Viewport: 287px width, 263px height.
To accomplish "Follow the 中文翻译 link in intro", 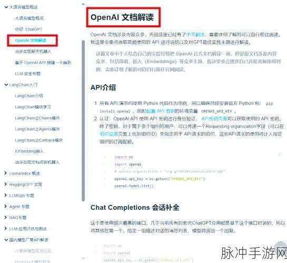I will click(x=195, y=34).
